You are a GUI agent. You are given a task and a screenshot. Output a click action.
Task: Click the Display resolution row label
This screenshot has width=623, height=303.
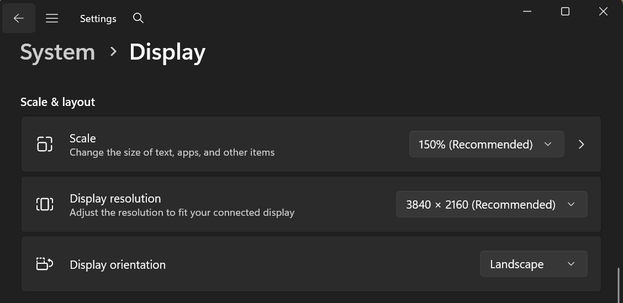(x=115, y=199)
